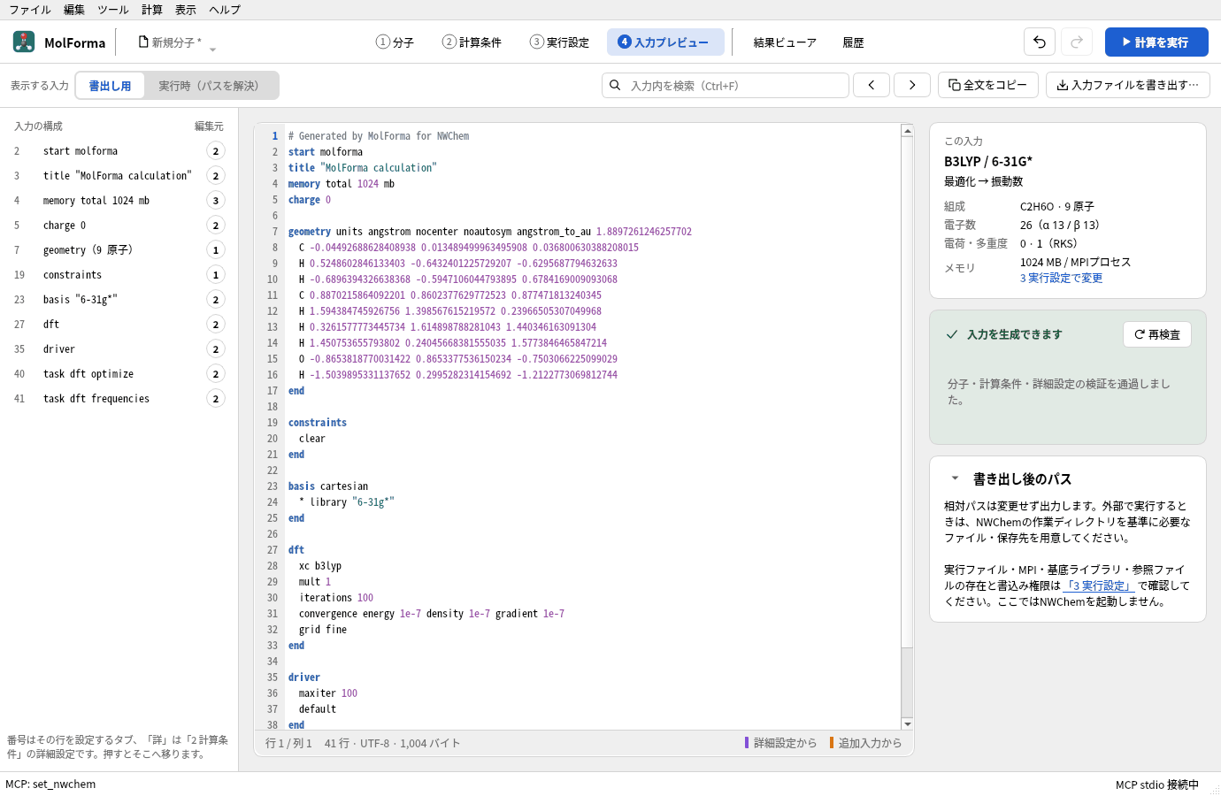Select 実行時（パスを解決）display mode
Viewport: 1221px width, 796px height.
click(x=211, y=86)
